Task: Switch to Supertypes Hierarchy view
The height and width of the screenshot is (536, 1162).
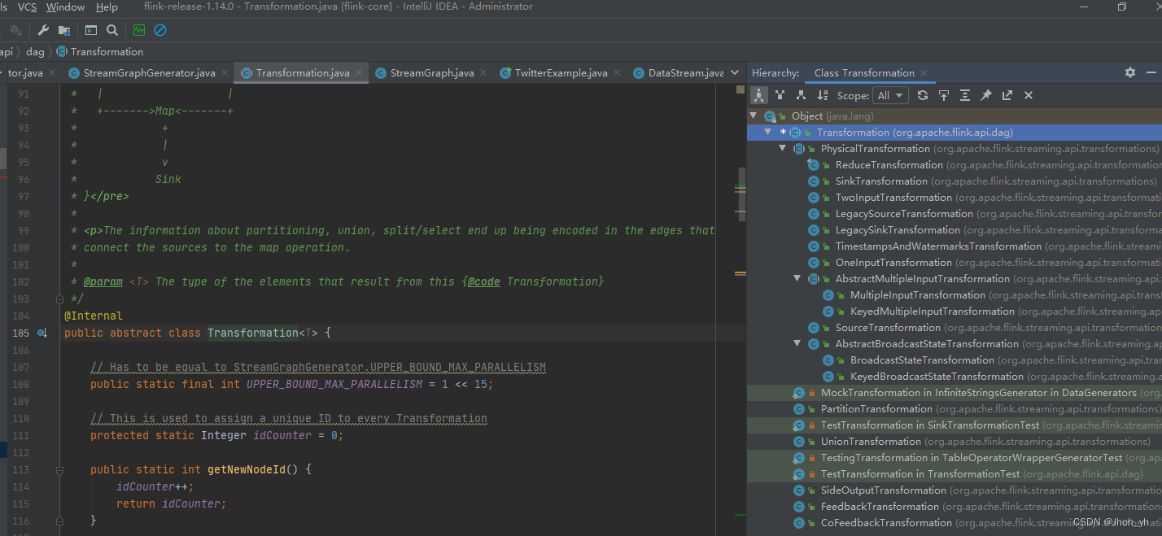Action: pos(780,95)
